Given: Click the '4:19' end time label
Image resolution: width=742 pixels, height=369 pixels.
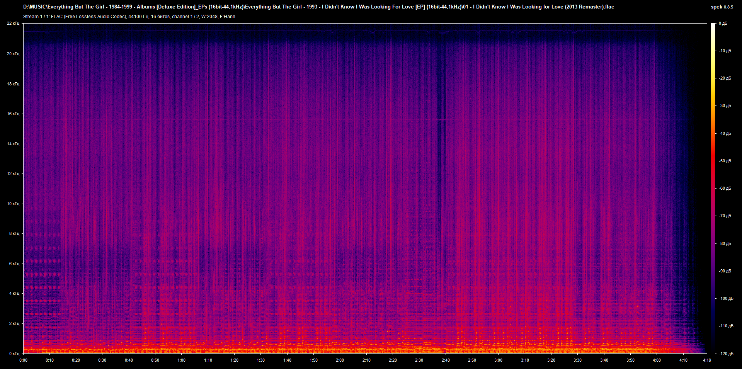Looking at the screenshot, I should coord(707,360).
